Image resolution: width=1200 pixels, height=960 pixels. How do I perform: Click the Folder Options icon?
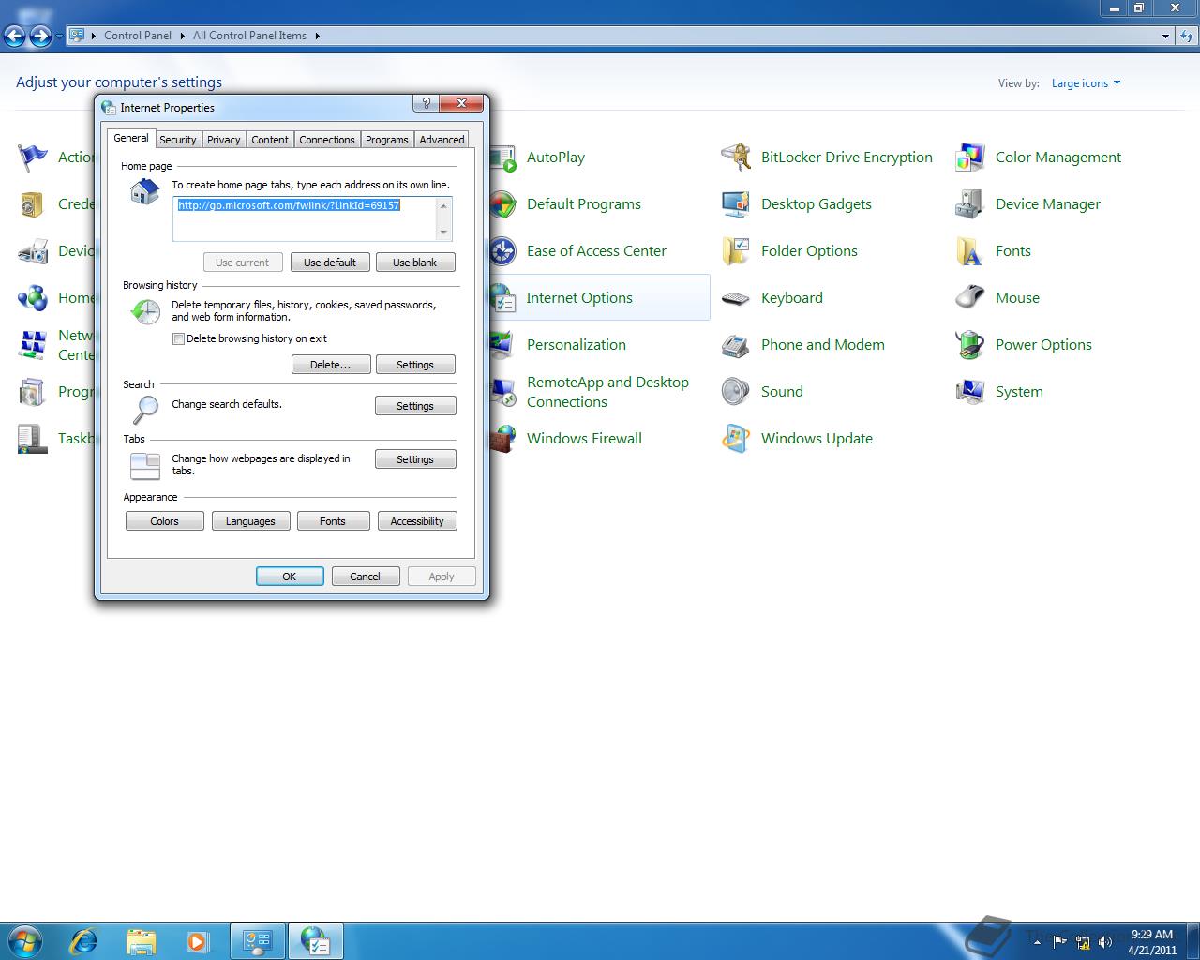click(736, 251)
